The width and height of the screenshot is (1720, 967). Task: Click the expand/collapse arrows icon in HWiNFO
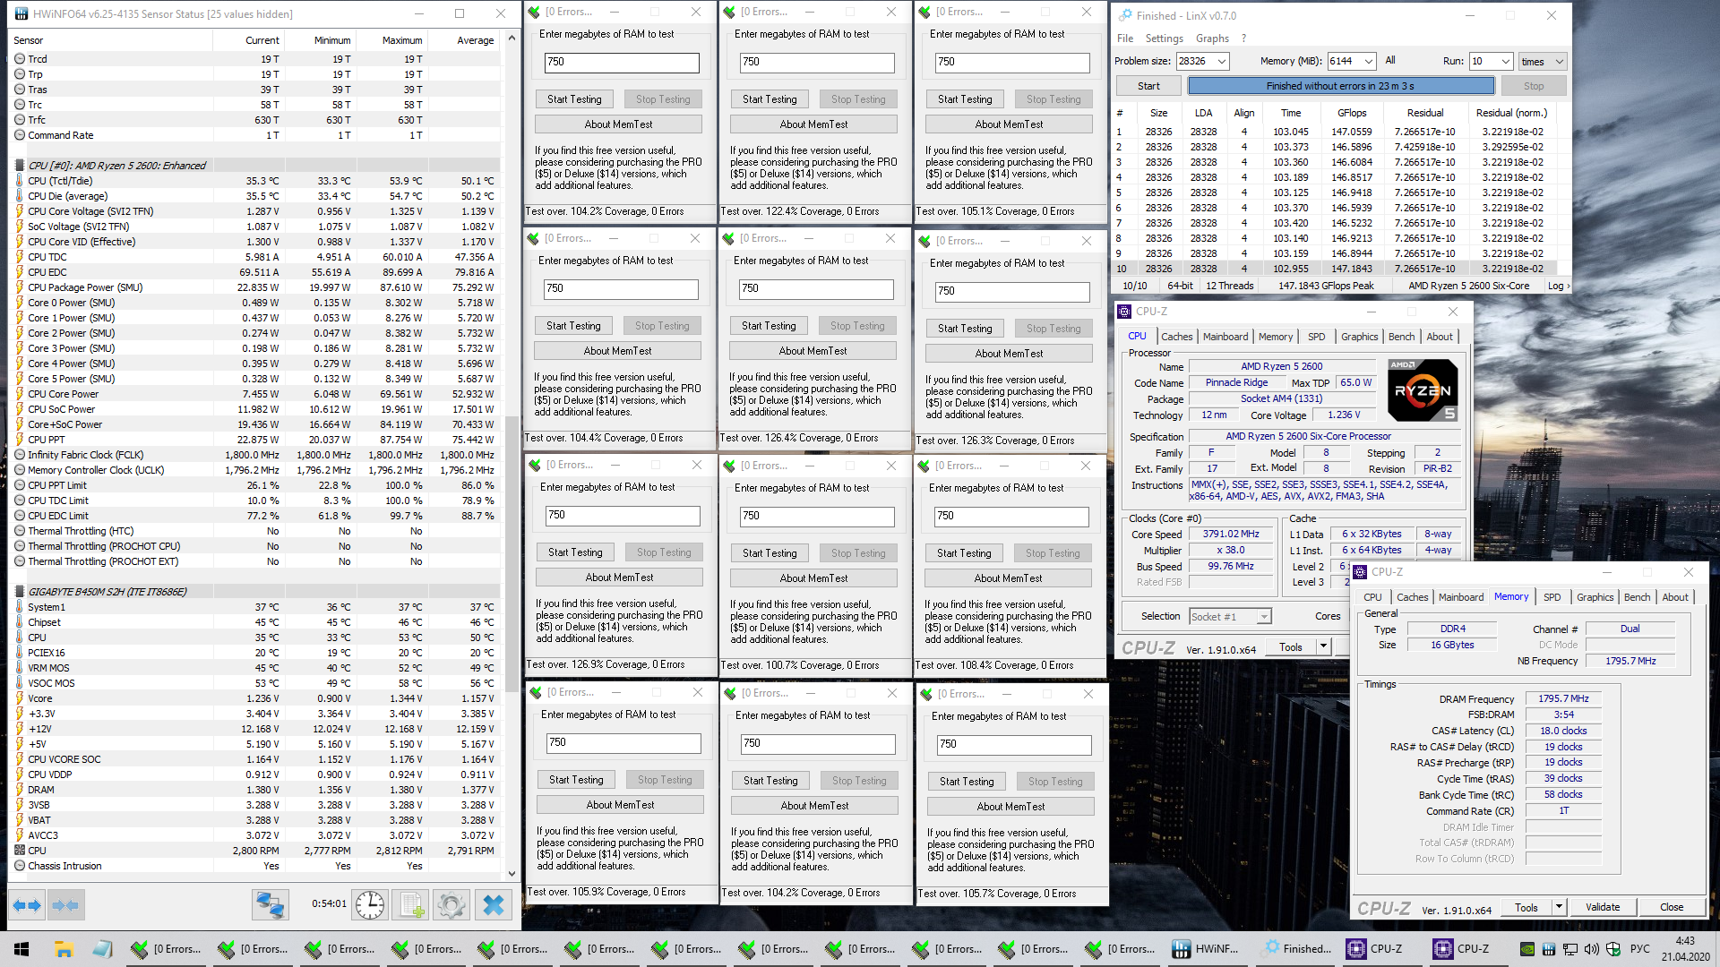click(27, 905)
